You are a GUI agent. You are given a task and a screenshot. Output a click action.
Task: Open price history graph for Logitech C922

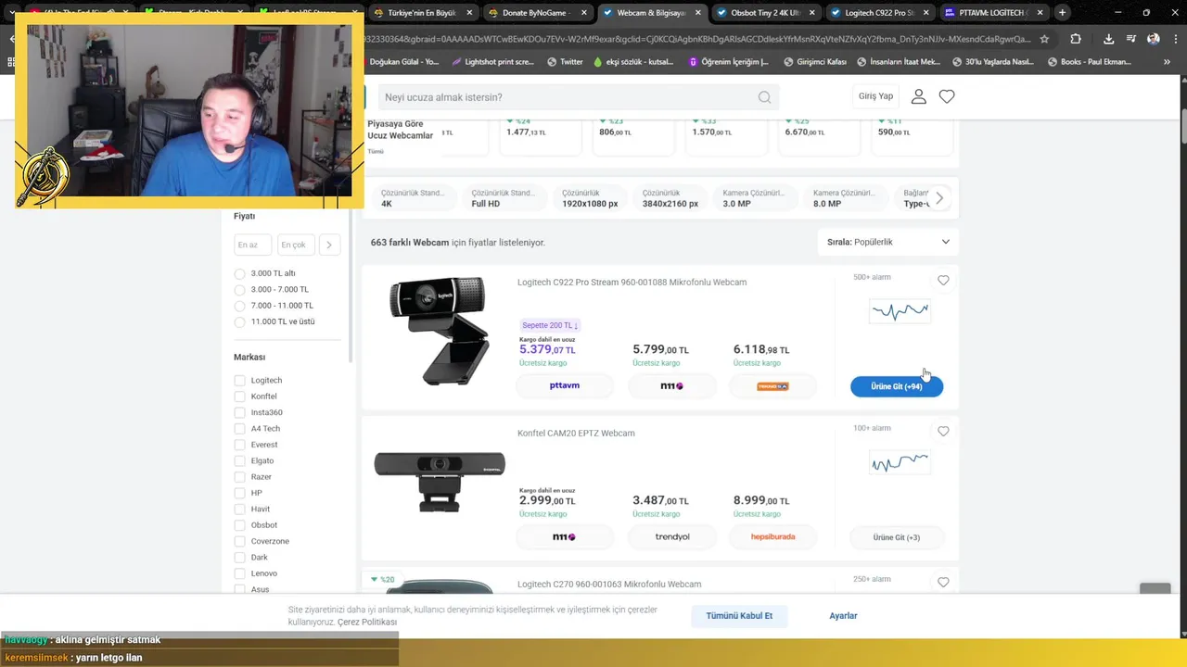[x=900, y=311]
